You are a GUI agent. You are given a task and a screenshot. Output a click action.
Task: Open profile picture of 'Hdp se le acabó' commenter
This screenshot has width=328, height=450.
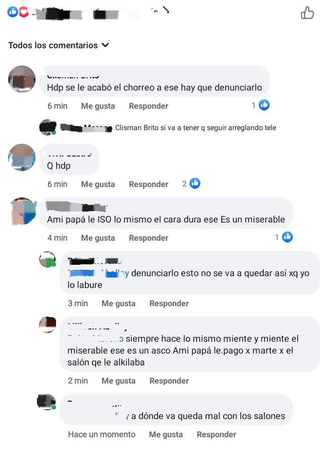coord(22,79)
